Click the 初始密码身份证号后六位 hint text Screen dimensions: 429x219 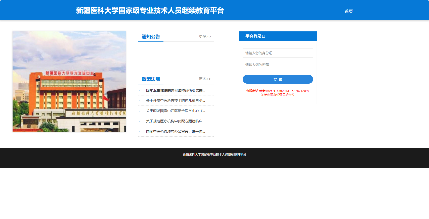[x=278, y=95]
